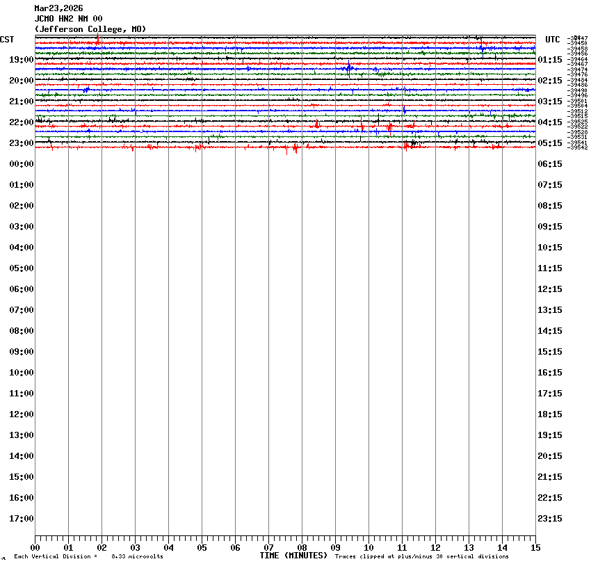Select the 23:15 UTC time label
Screen dimensions: 591x566
550,519
